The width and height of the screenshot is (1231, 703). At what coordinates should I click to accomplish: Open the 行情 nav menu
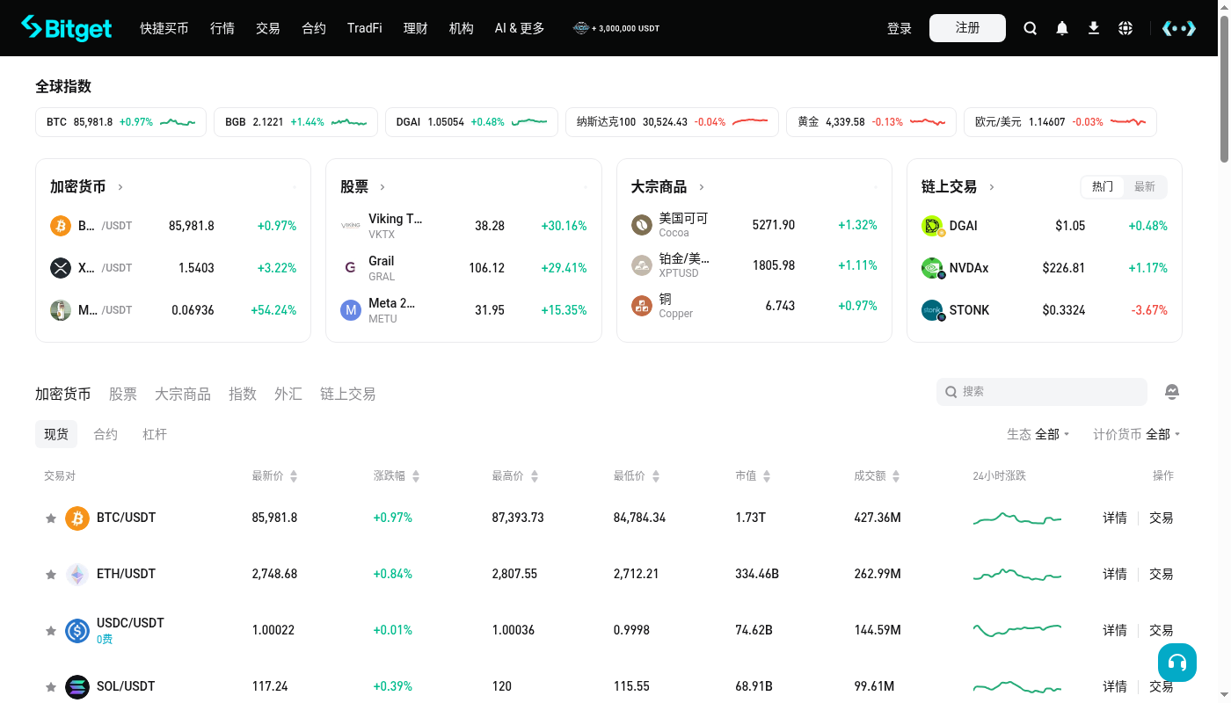coord(222,28)
